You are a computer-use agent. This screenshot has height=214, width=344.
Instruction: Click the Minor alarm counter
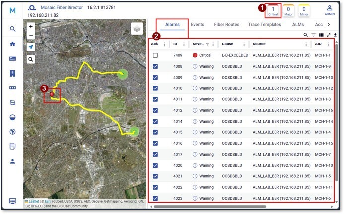304,11
